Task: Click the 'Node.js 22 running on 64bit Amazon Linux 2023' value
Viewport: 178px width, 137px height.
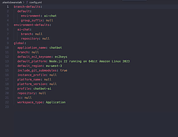Action: (89, 61)
